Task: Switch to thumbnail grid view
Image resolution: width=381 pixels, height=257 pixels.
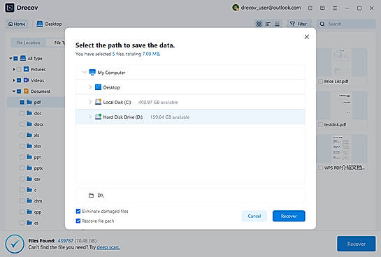Action: point(259,24)
